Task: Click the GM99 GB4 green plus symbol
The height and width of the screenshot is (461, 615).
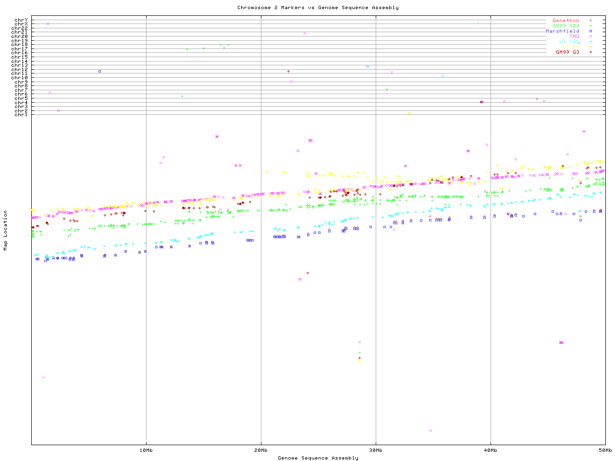Action: click(590, 26)
